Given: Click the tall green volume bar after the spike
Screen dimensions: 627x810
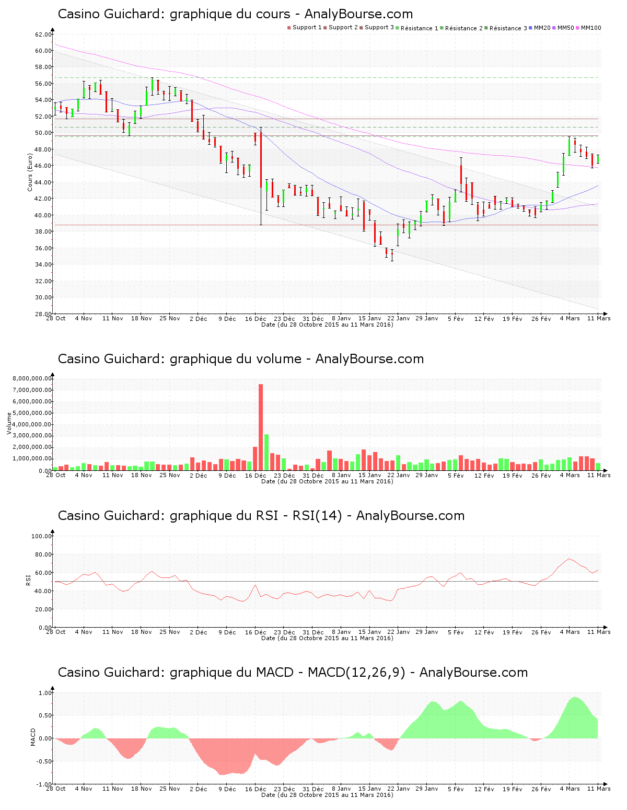Looking at the screenshot, I should tap(266, 452).
